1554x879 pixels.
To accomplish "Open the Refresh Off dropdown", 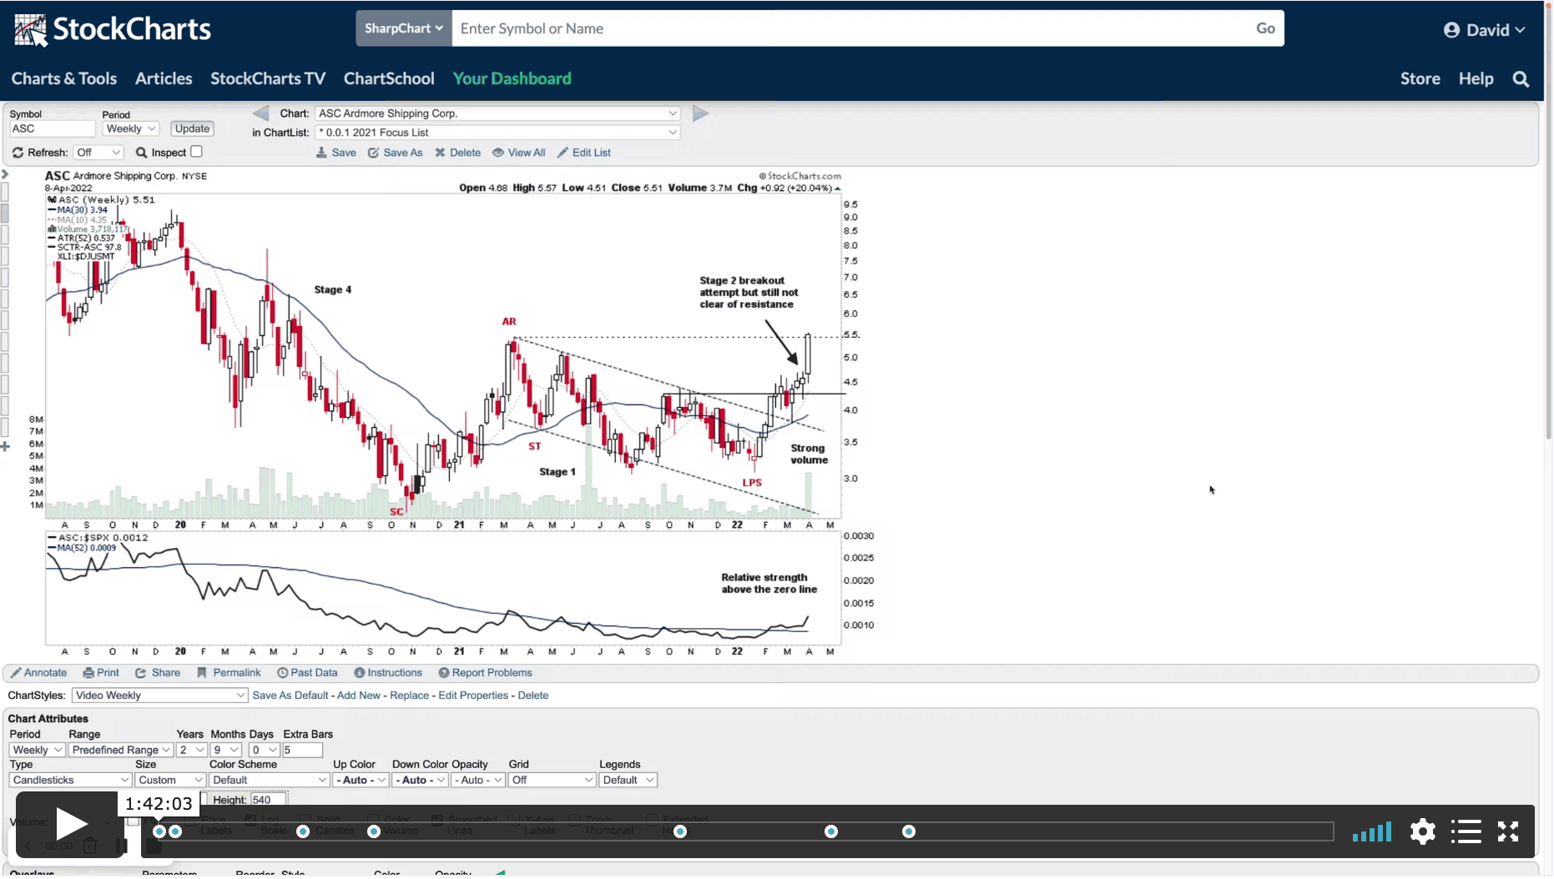I will click(98, 153).
